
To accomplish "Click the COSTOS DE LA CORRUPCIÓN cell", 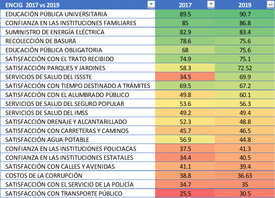I will pos(44,175).
